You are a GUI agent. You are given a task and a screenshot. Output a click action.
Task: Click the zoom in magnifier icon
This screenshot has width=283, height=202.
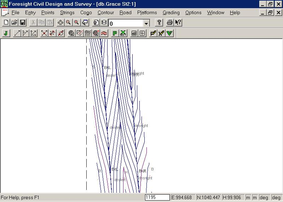[76, 23]
